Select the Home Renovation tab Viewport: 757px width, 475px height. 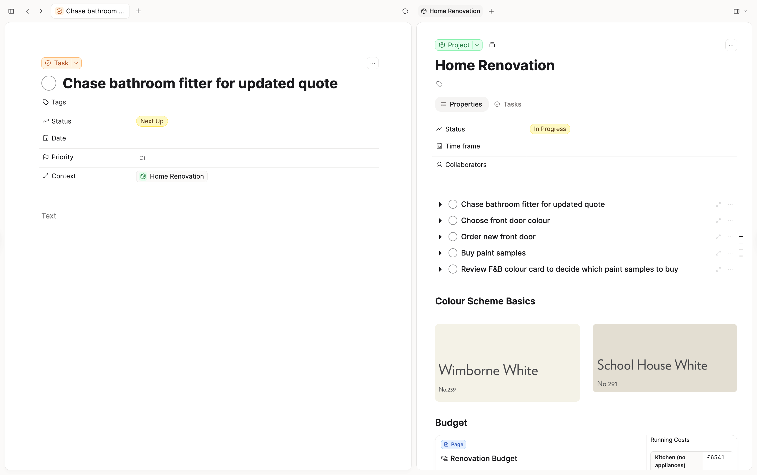click(451, 11)
